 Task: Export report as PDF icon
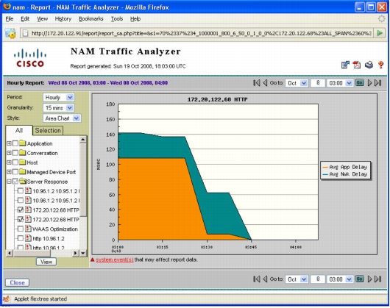click(357, 65)
